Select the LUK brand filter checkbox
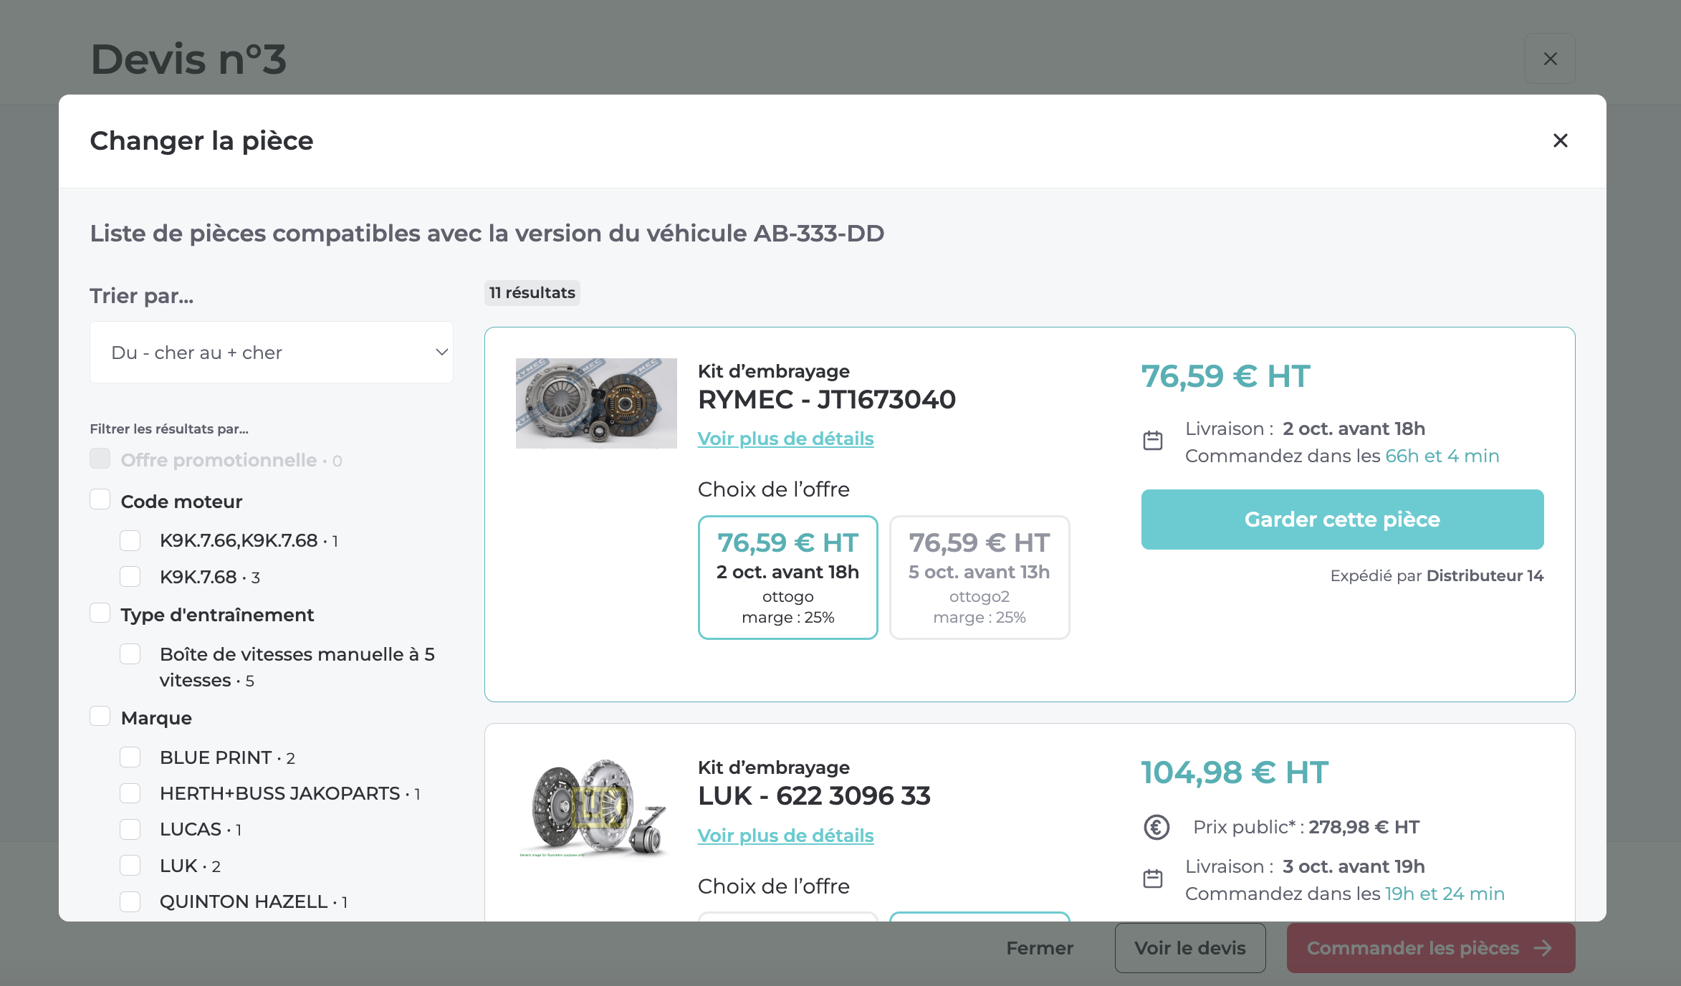 click(x=130, y=865)
